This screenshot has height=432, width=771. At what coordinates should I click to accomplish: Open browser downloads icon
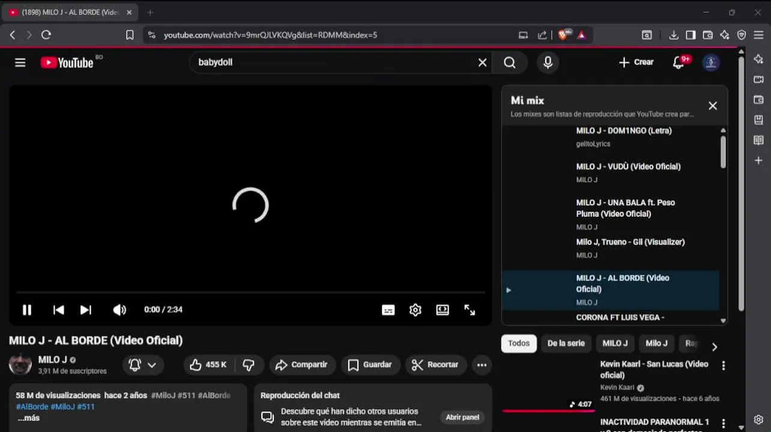tap(674, 35)
